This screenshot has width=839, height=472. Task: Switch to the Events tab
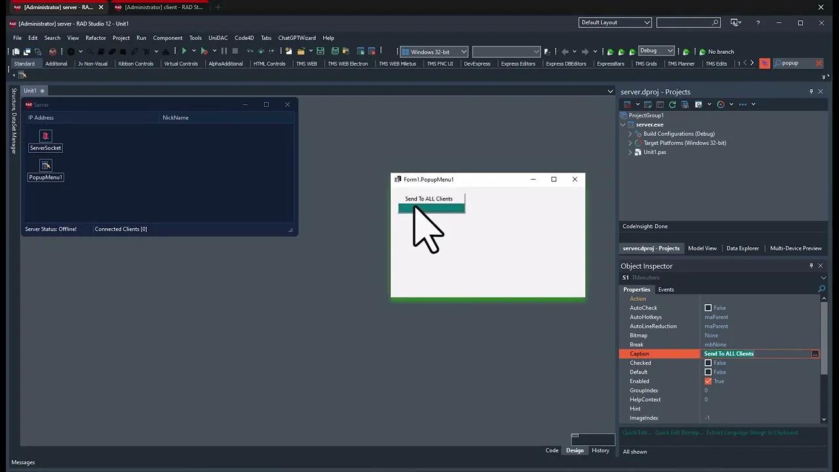click(665, 290)
